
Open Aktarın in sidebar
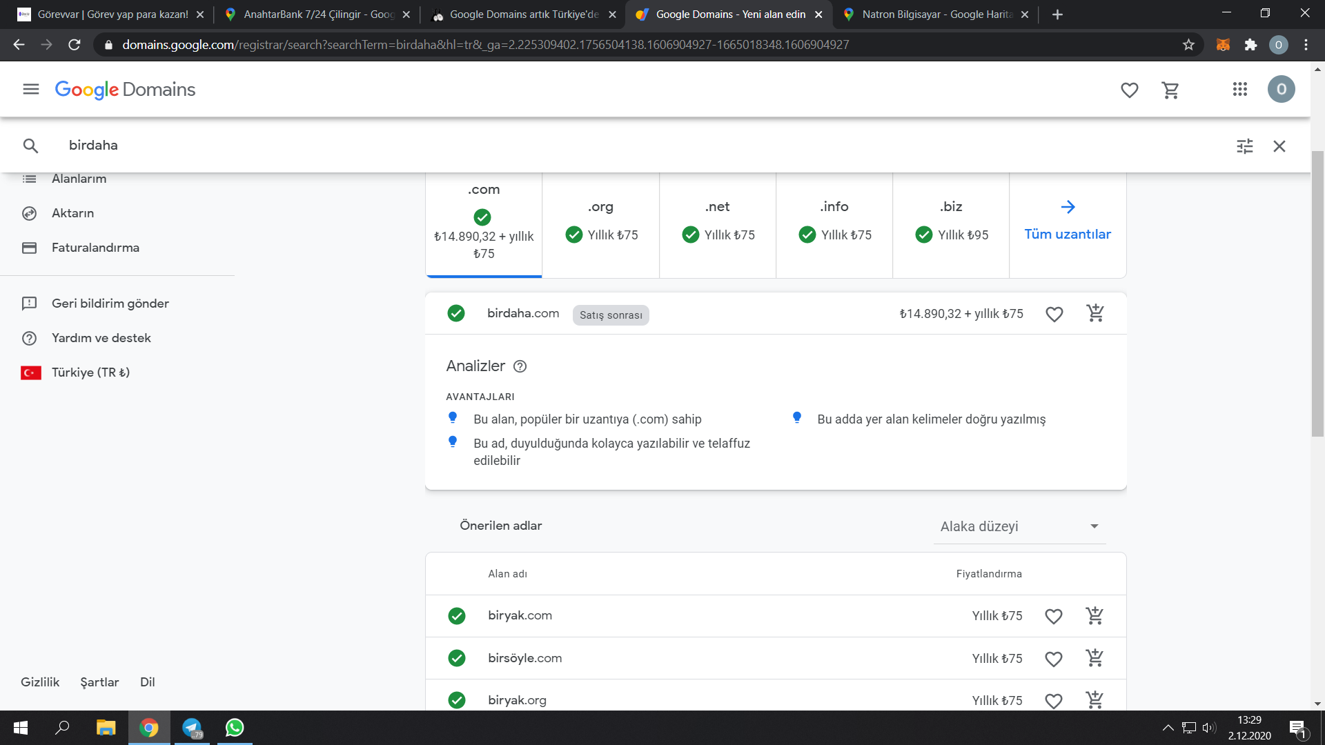pos(72,213)
